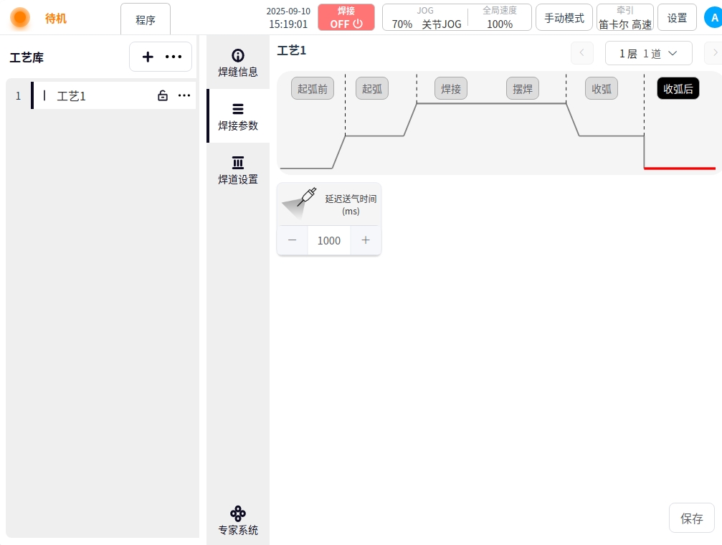
Task: Switch to the 焊接参数 section
Action: (238, 116)
